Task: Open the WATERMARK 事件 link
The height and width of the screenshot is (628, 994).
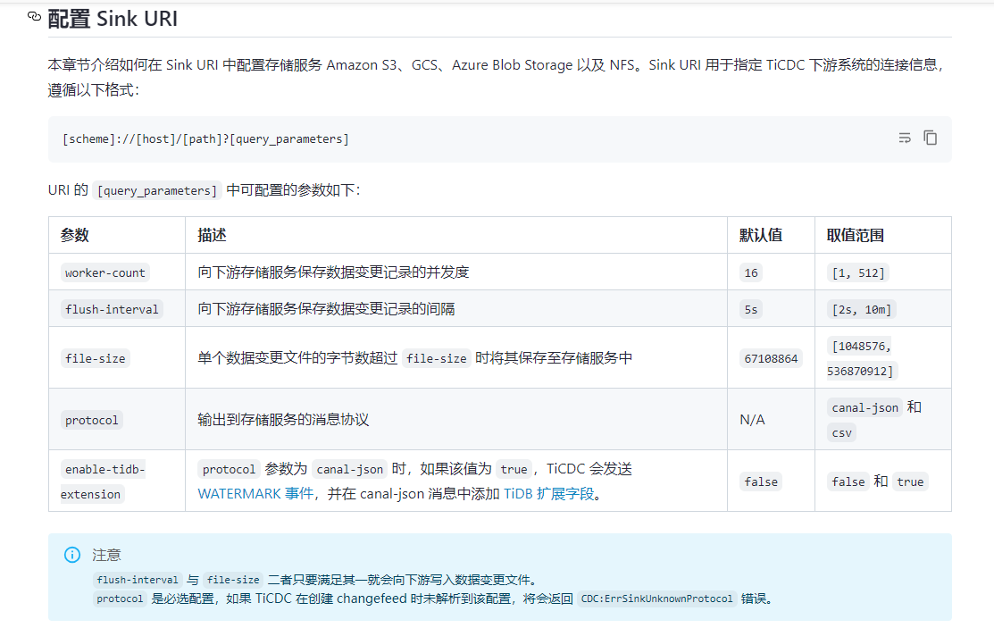Action: point(255,493)
